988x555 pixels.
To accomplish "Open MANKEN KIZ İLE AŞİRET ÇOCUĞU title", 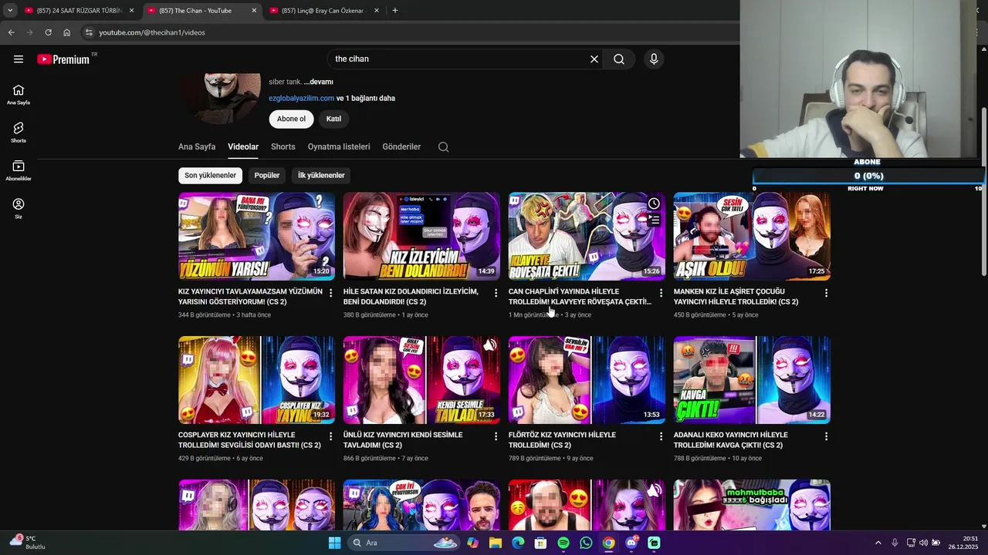I will coord(736,297).
